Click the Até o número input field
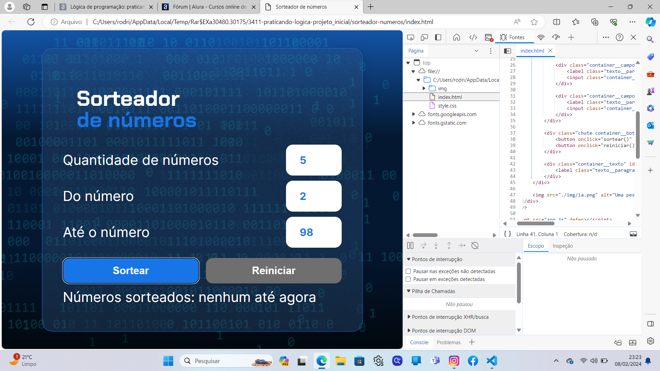The image size is (660, 371). pyautogui.click(x=313, y=232)
